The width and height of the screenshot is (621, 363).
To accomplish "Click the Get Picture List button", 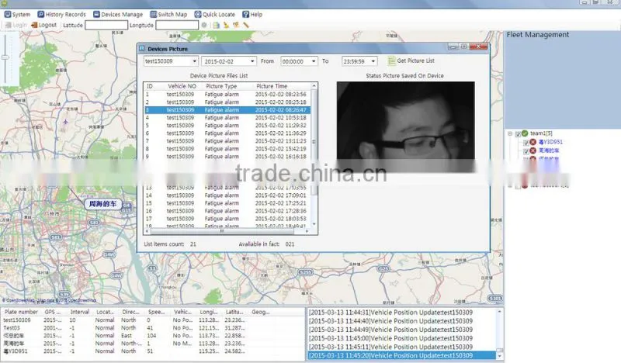I will coord(411,60).
